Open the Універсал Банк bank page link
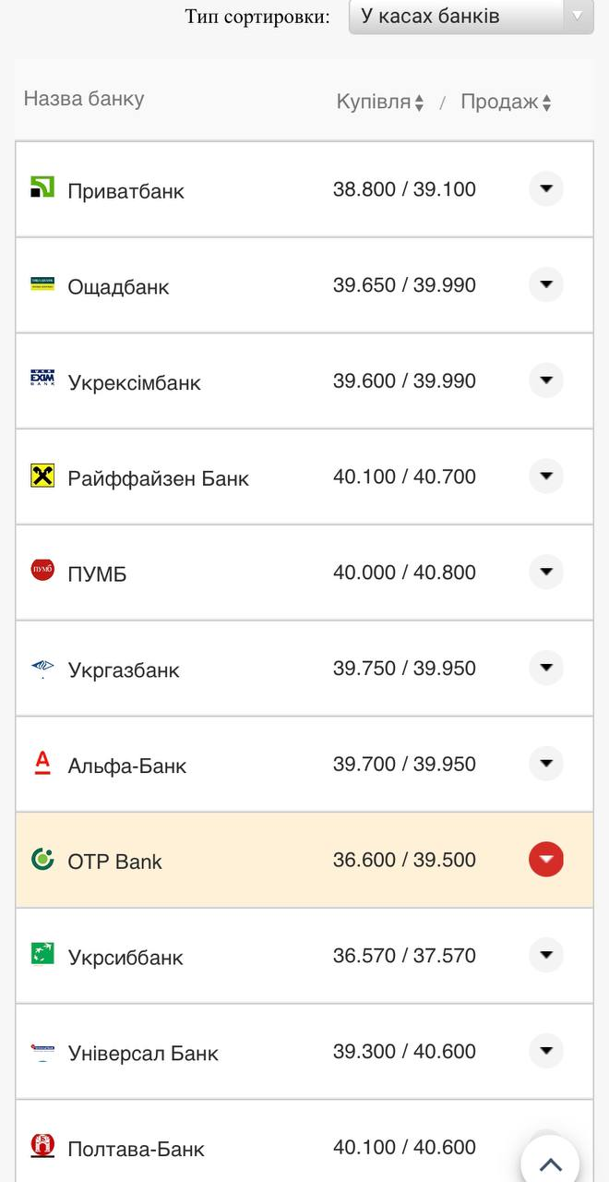The image size is (609, 1182). pos(143,1052)
